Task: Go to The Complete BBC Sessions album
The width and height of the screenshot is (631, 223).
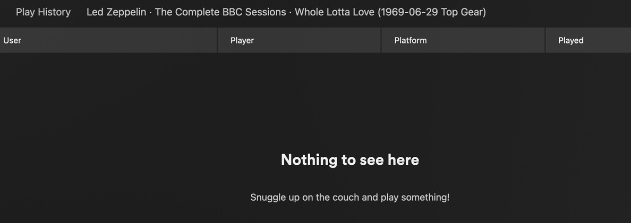Action: [220, 12]
